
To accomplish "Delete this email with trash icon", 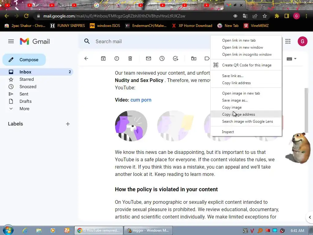I will [130, 58].
